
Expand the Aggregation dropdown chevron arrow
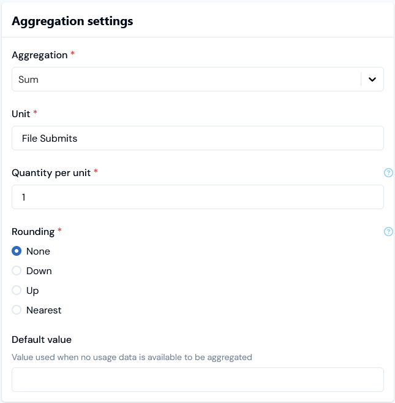pos(372,79)
